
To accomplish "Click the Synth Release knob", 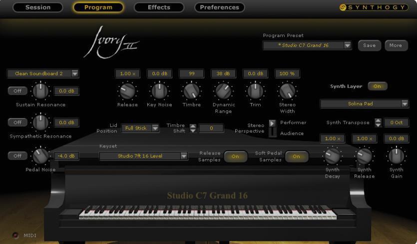I will click(x=365, y=156).
